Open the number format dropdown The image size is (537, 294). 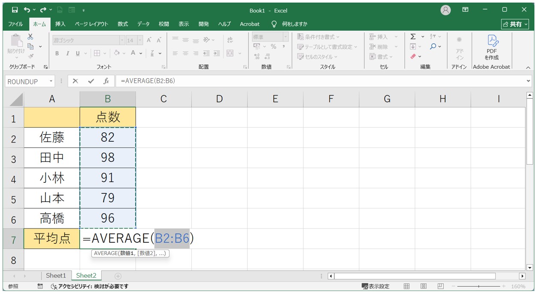coord(286,37)
